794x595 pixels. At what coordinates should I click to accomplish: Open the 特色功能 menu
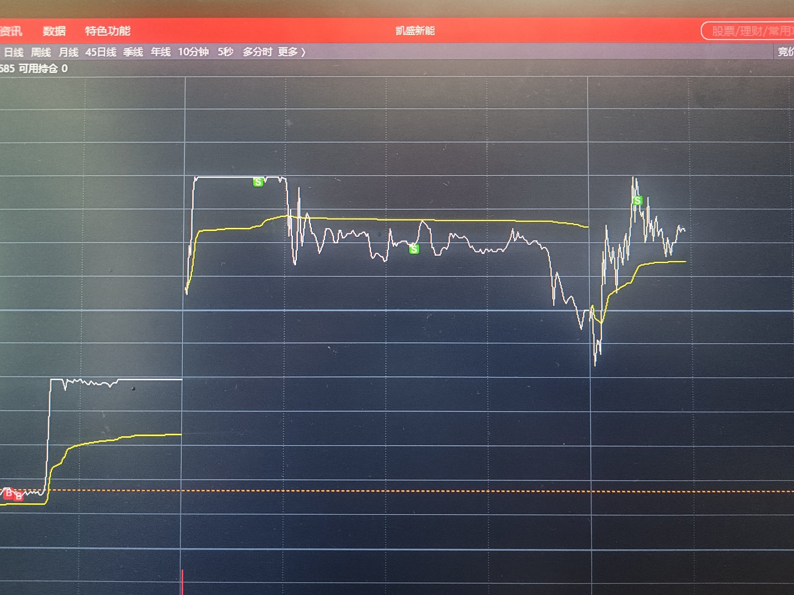pyautogui.click(x=108, y=31)
